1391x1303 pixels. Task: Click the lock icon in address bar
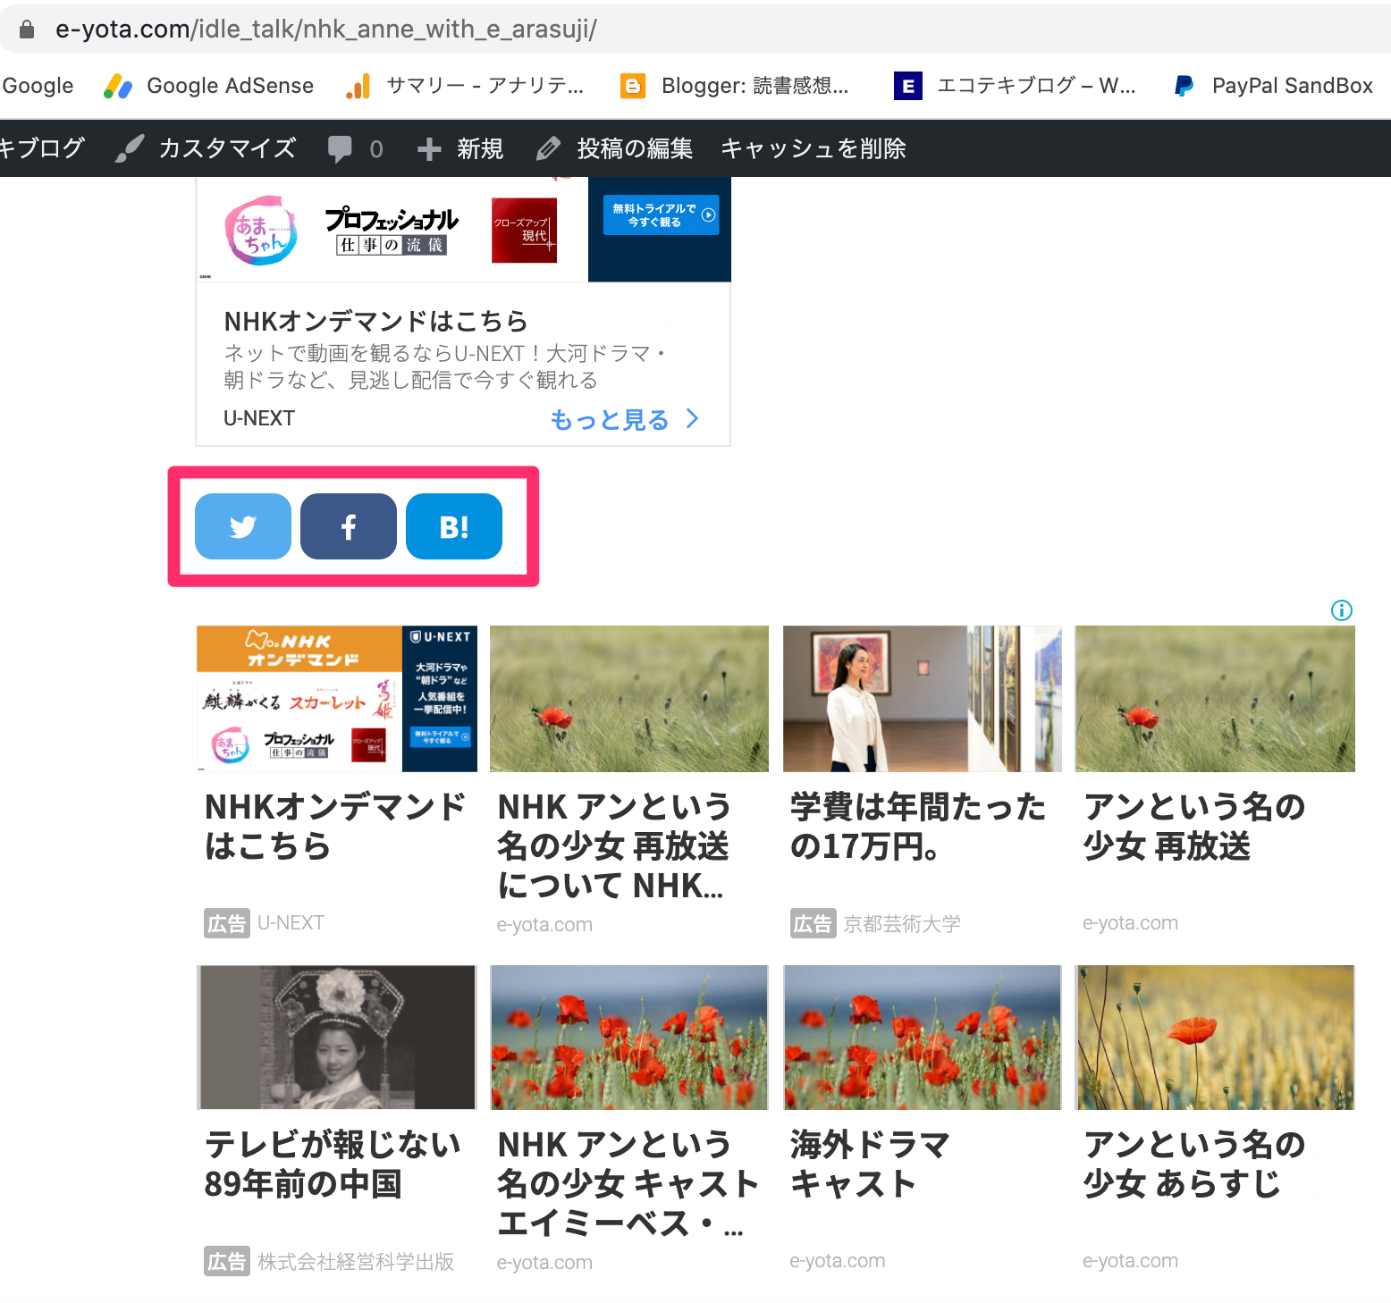[27, 29]
